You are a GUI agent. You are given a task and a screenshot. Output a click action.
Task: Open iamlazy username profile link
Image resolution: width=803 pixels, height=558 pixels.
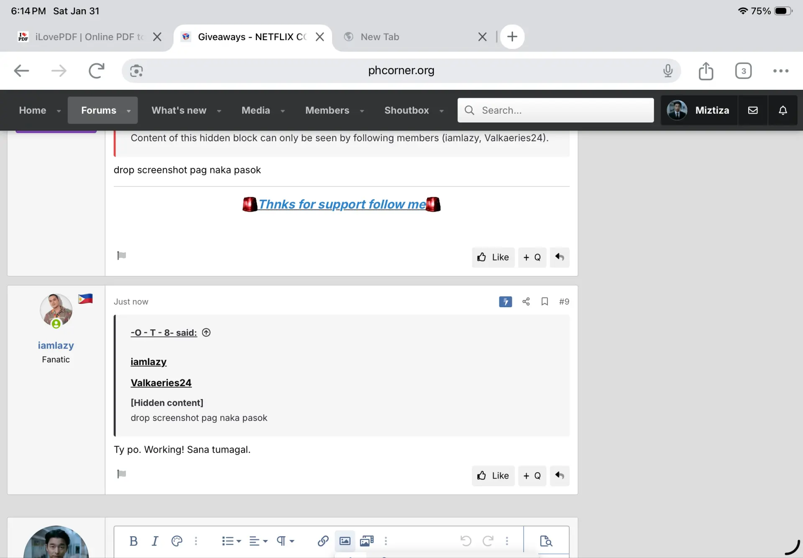click(x=56, y=346)
